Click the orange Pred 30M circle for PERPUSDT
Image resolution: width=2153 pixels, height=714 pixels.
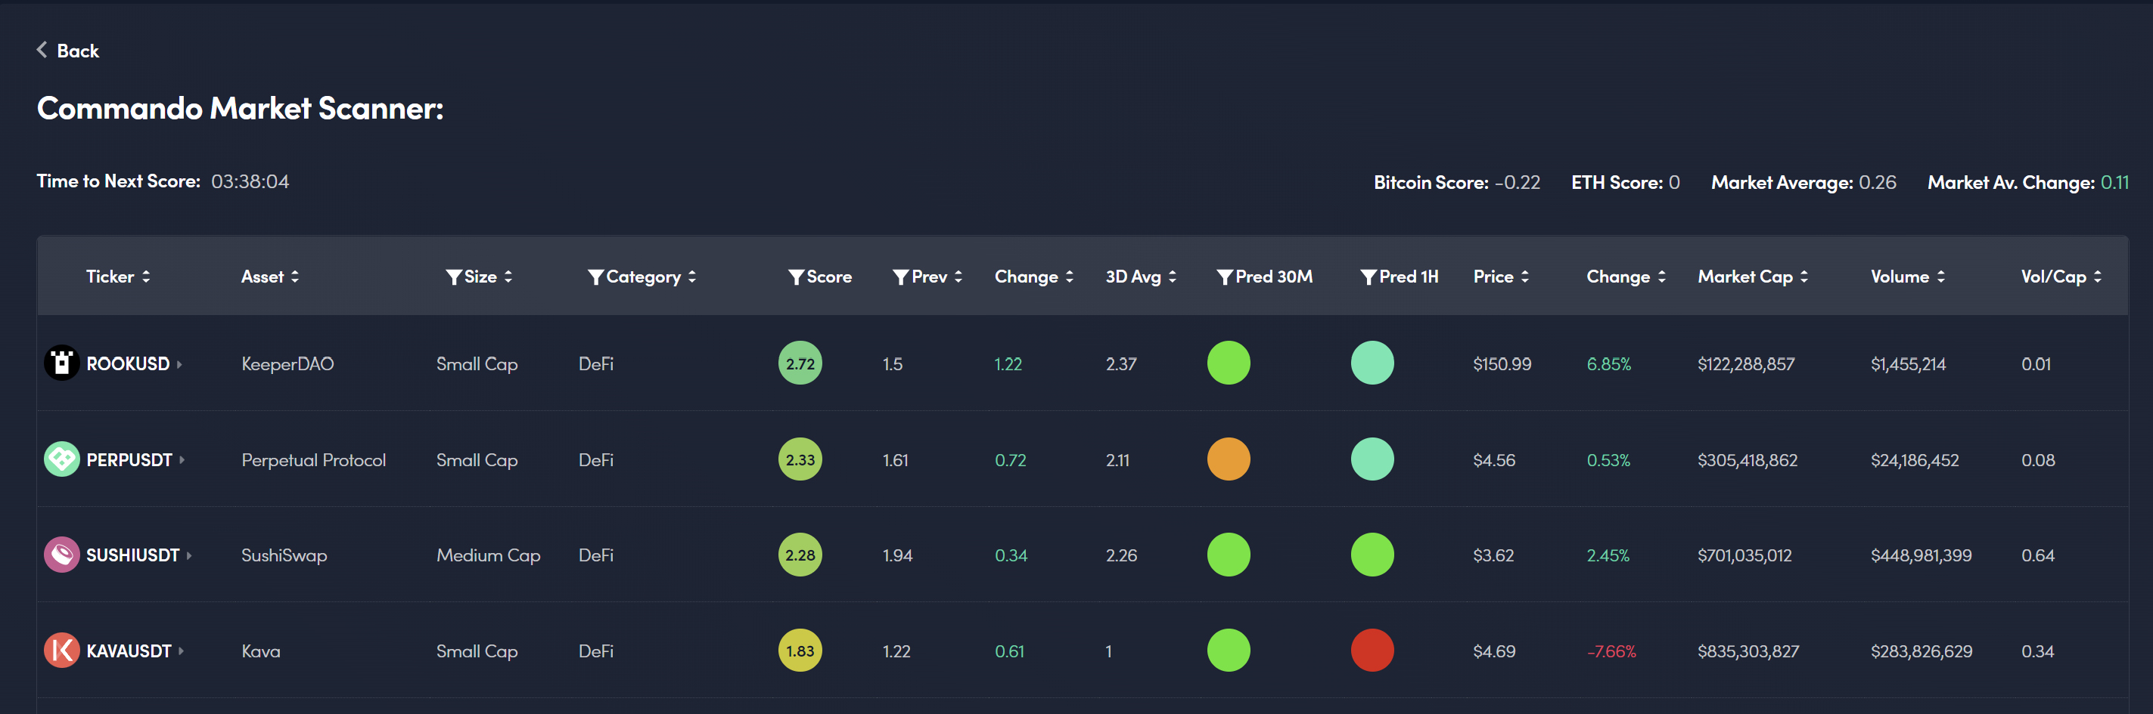(x=1228, y=459)
